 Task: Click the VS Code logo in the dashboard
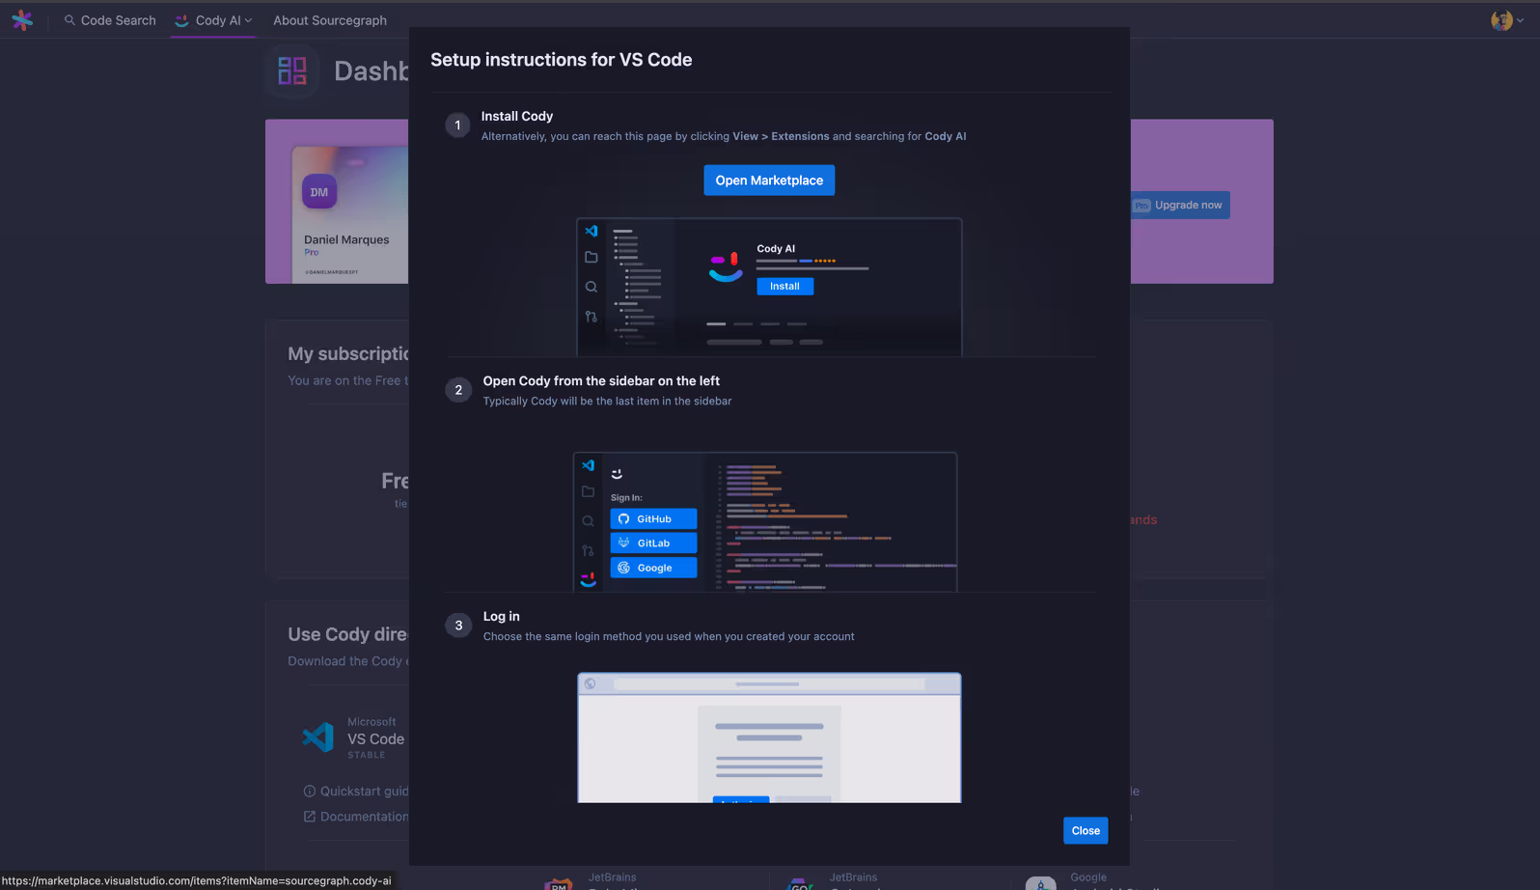pos(318,737)
